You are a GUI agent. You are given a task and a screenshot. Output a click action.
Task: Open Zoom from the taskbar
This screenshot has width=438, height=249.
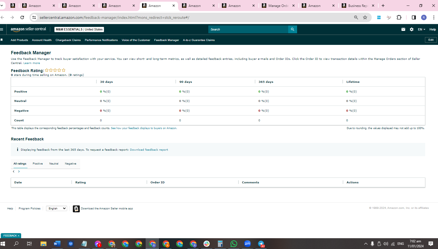pos(247,244)
